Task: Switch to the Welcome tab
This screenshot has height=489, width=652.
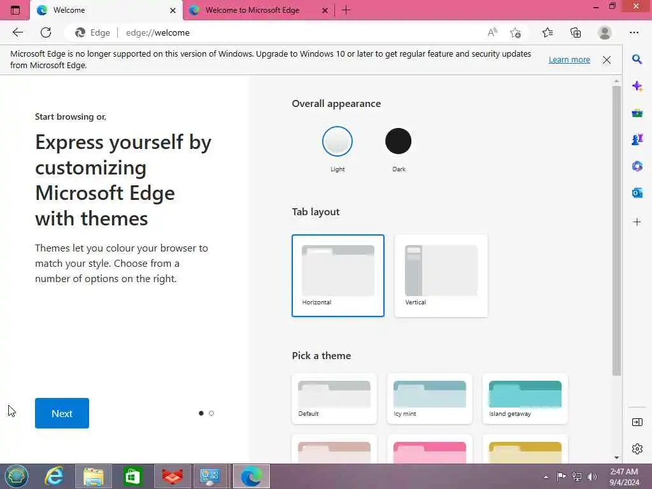Action: click(106, 10)
